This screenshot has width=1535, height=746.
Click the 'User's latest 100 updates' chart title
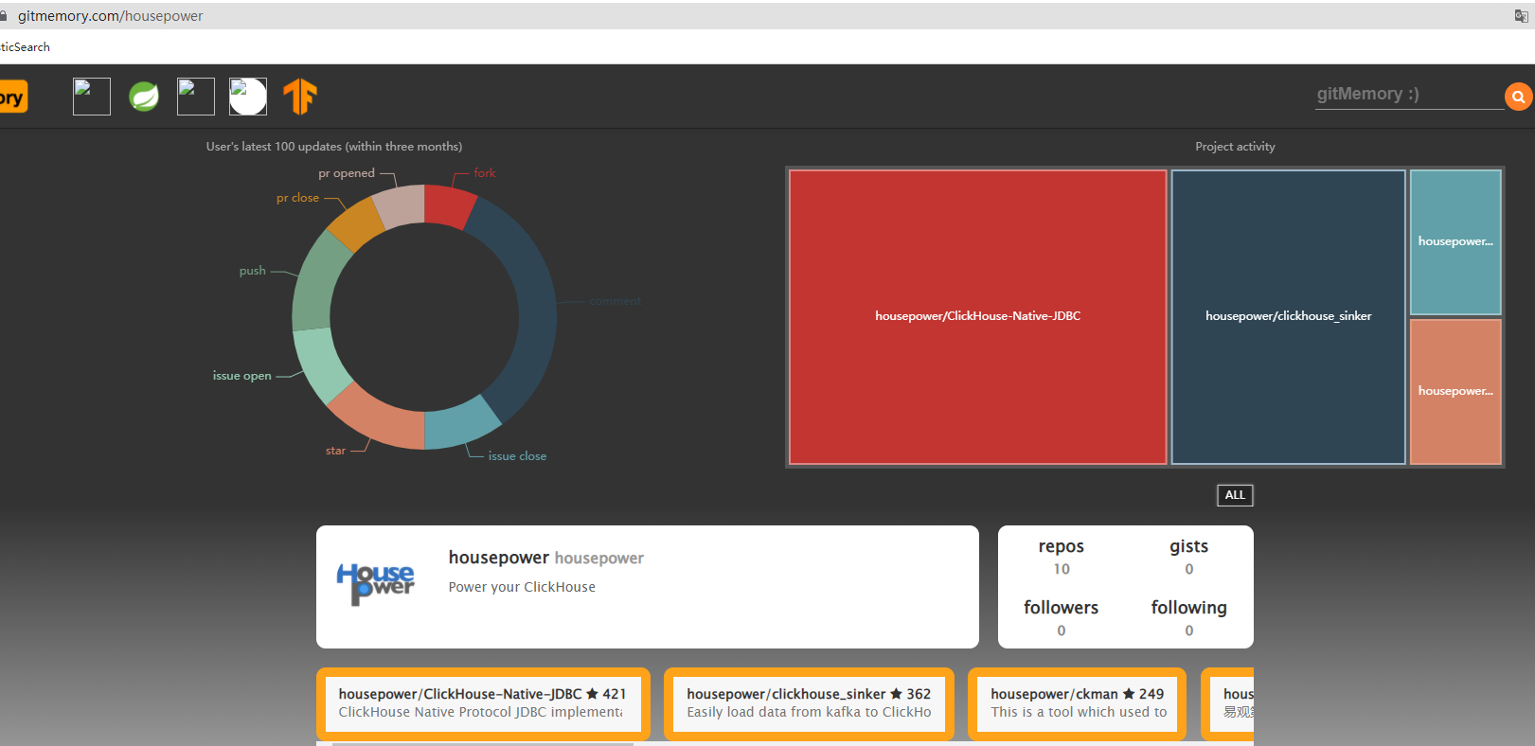pos(334,147)
